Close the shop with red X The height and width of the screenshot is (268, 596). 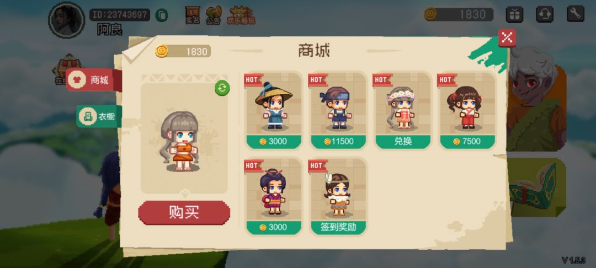click(x=507, y=37)
